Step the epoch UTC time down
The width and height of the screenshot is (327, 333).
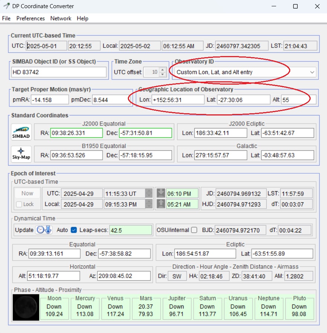pos(149,196)
